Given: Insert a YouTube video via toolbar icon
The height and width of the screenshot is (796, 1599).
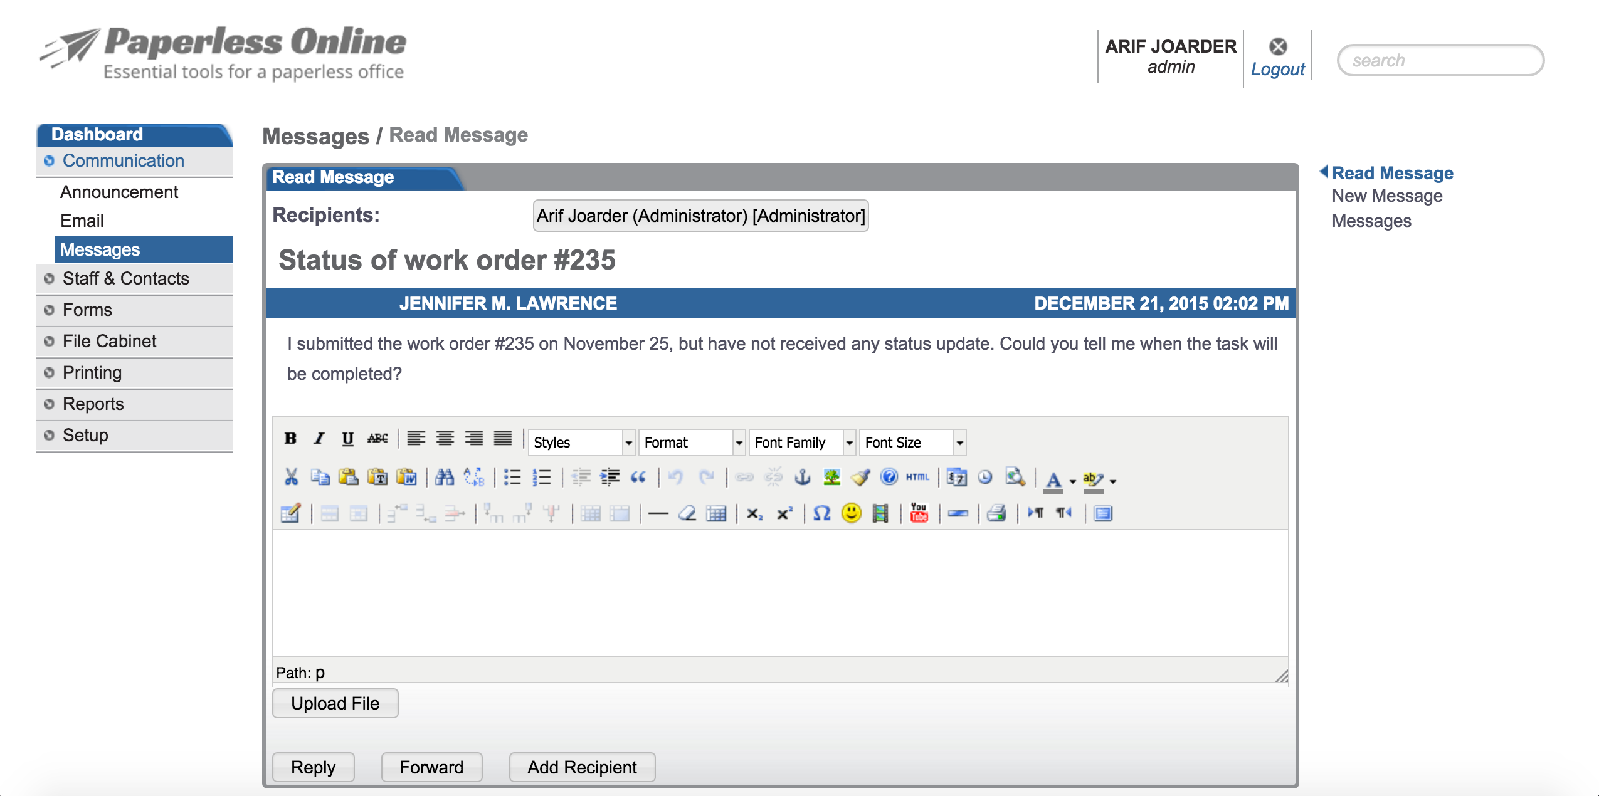Looking at the screenshot, I should tap(919, 513).
